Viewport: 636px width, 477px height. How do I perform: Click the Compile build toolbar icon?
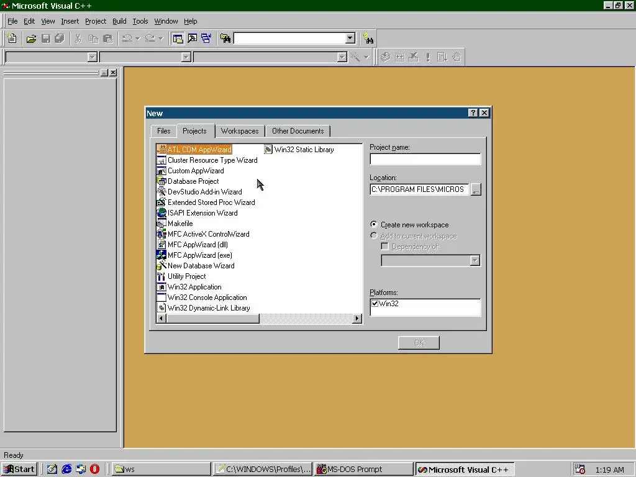pyautogui.click(x=386, y=57)
